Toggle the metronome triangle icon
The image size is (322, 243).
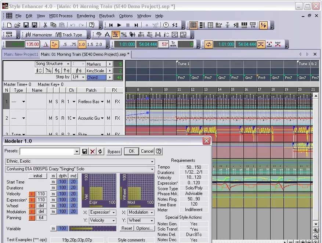tap(46, 44)
